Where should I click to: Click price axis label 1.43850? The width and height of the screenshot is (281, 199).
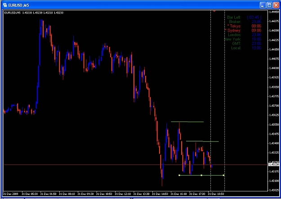(x=274, y=87)
